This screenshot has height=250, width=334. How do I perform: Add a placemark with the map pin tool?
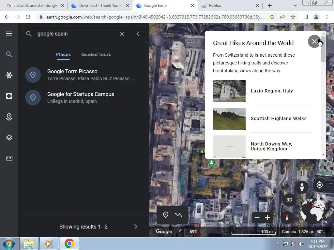pos(165,215)
